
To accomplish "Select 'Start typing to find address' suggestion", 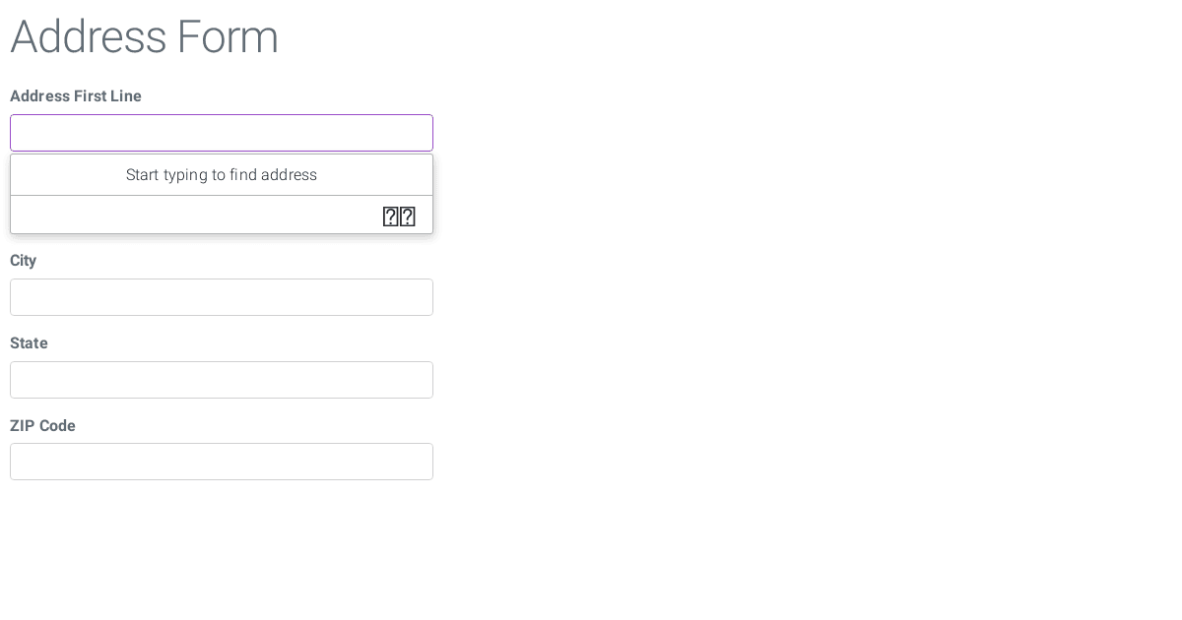I will pyautogui.click(x=222, y=174).
